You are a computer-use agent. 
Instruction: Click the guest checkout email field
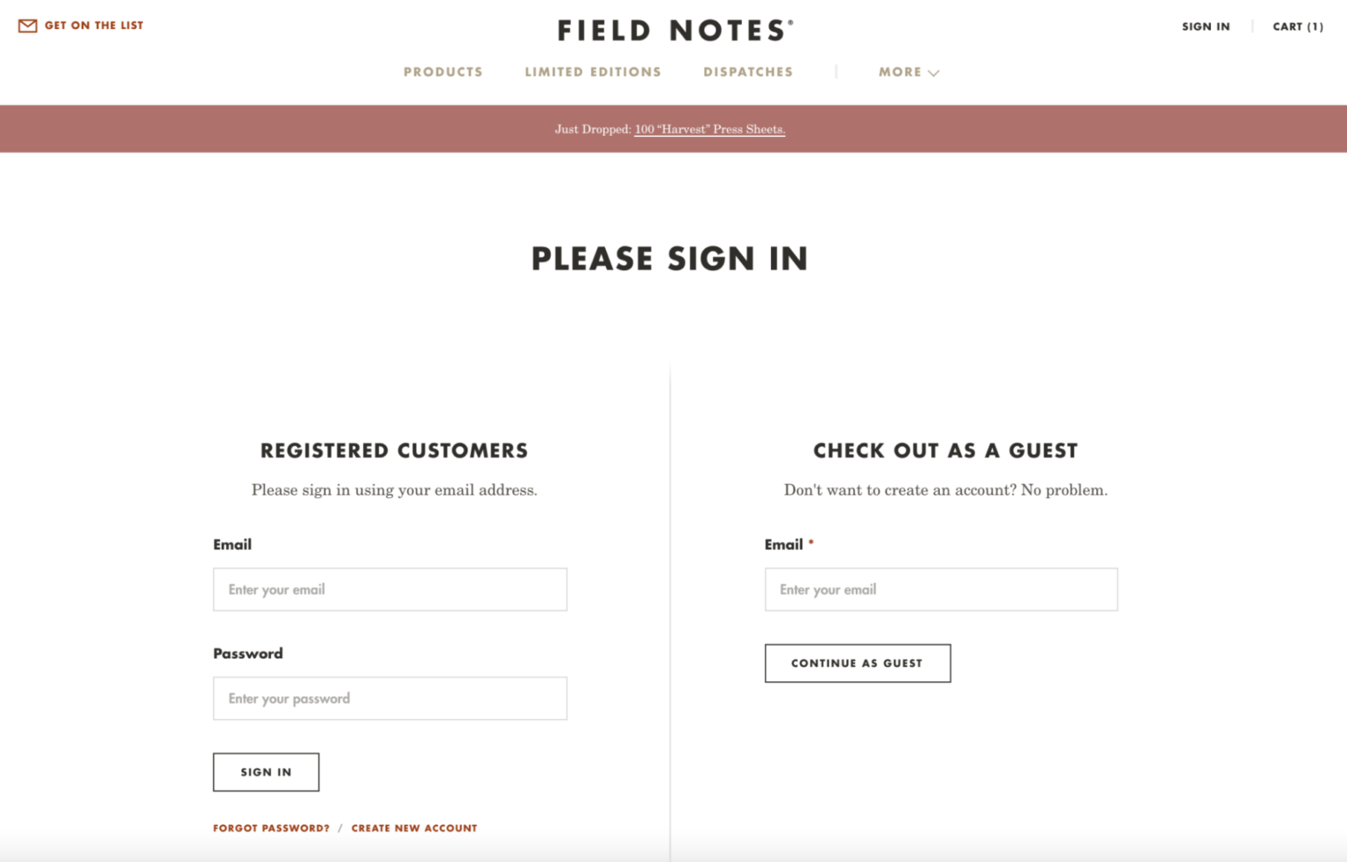click(940, 589)
